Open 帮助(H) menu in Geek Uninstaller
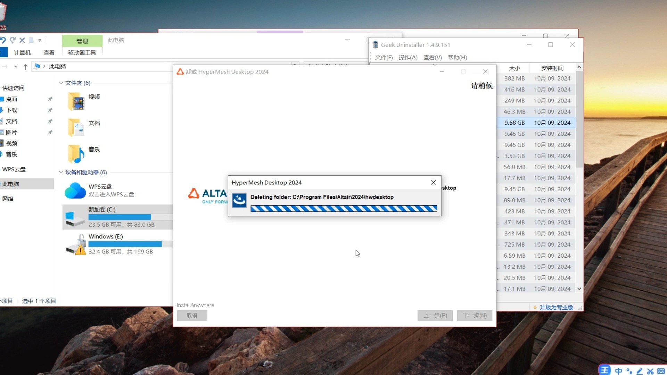The width and height of the screenshot is (667, 375). [x=458, y=57]
